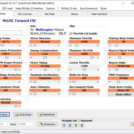Switch to Make interfaces tab
This screenshot has height=134, width=134.
[x=99, y=14]
